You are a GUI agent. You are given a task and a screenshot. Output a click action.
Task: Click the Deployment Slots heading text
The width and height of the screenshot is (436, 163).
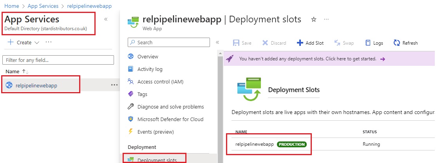(x=294, y=90)
